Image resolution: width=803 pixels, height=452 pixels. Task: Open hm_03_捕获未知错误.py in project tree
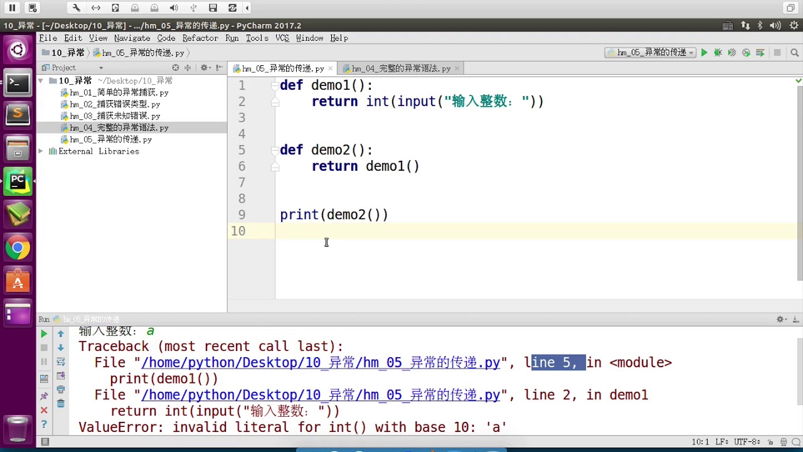pyautogui.click(x=115, y=116)
